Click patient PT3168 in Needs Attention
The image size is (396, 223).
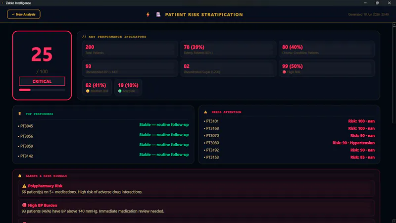211,128
